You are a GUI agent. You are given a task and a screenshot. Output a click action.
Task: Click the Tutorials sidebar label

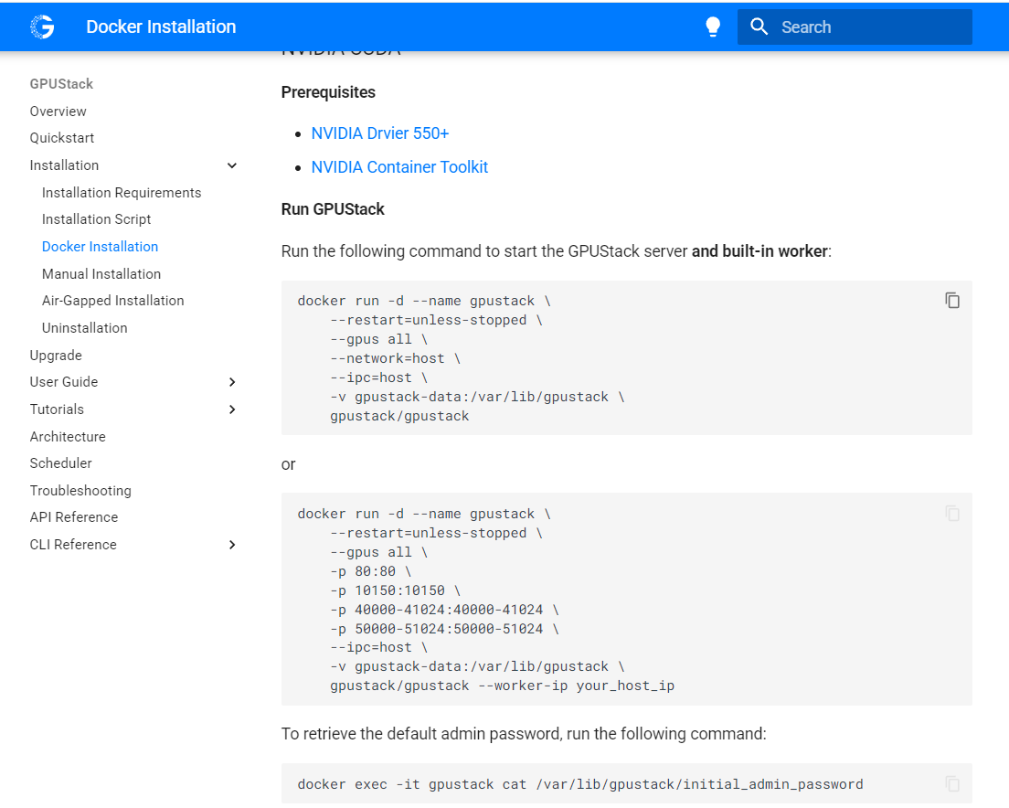pyautogui.click(x=57, y=409)
